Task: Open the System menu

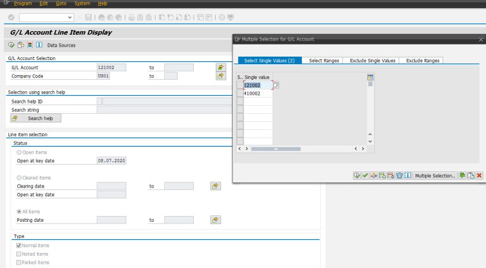Action: [82, 3]
